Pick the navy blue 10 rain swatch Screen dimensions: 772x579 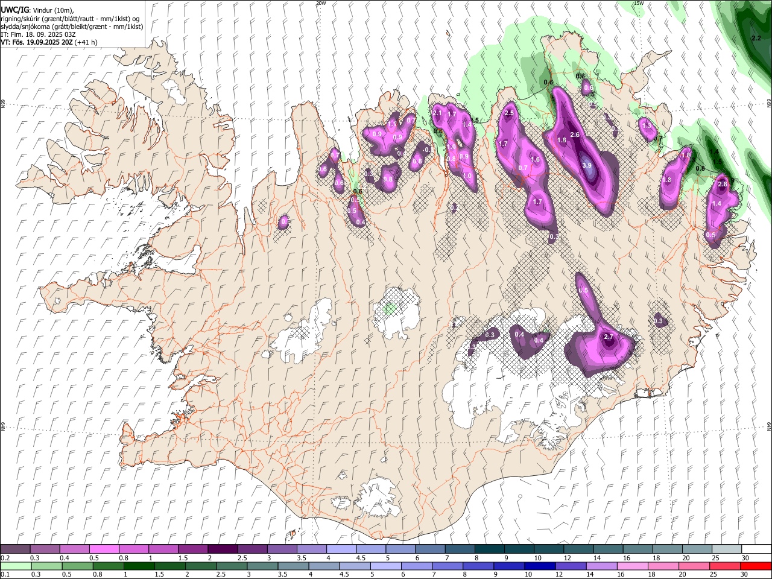539,566
